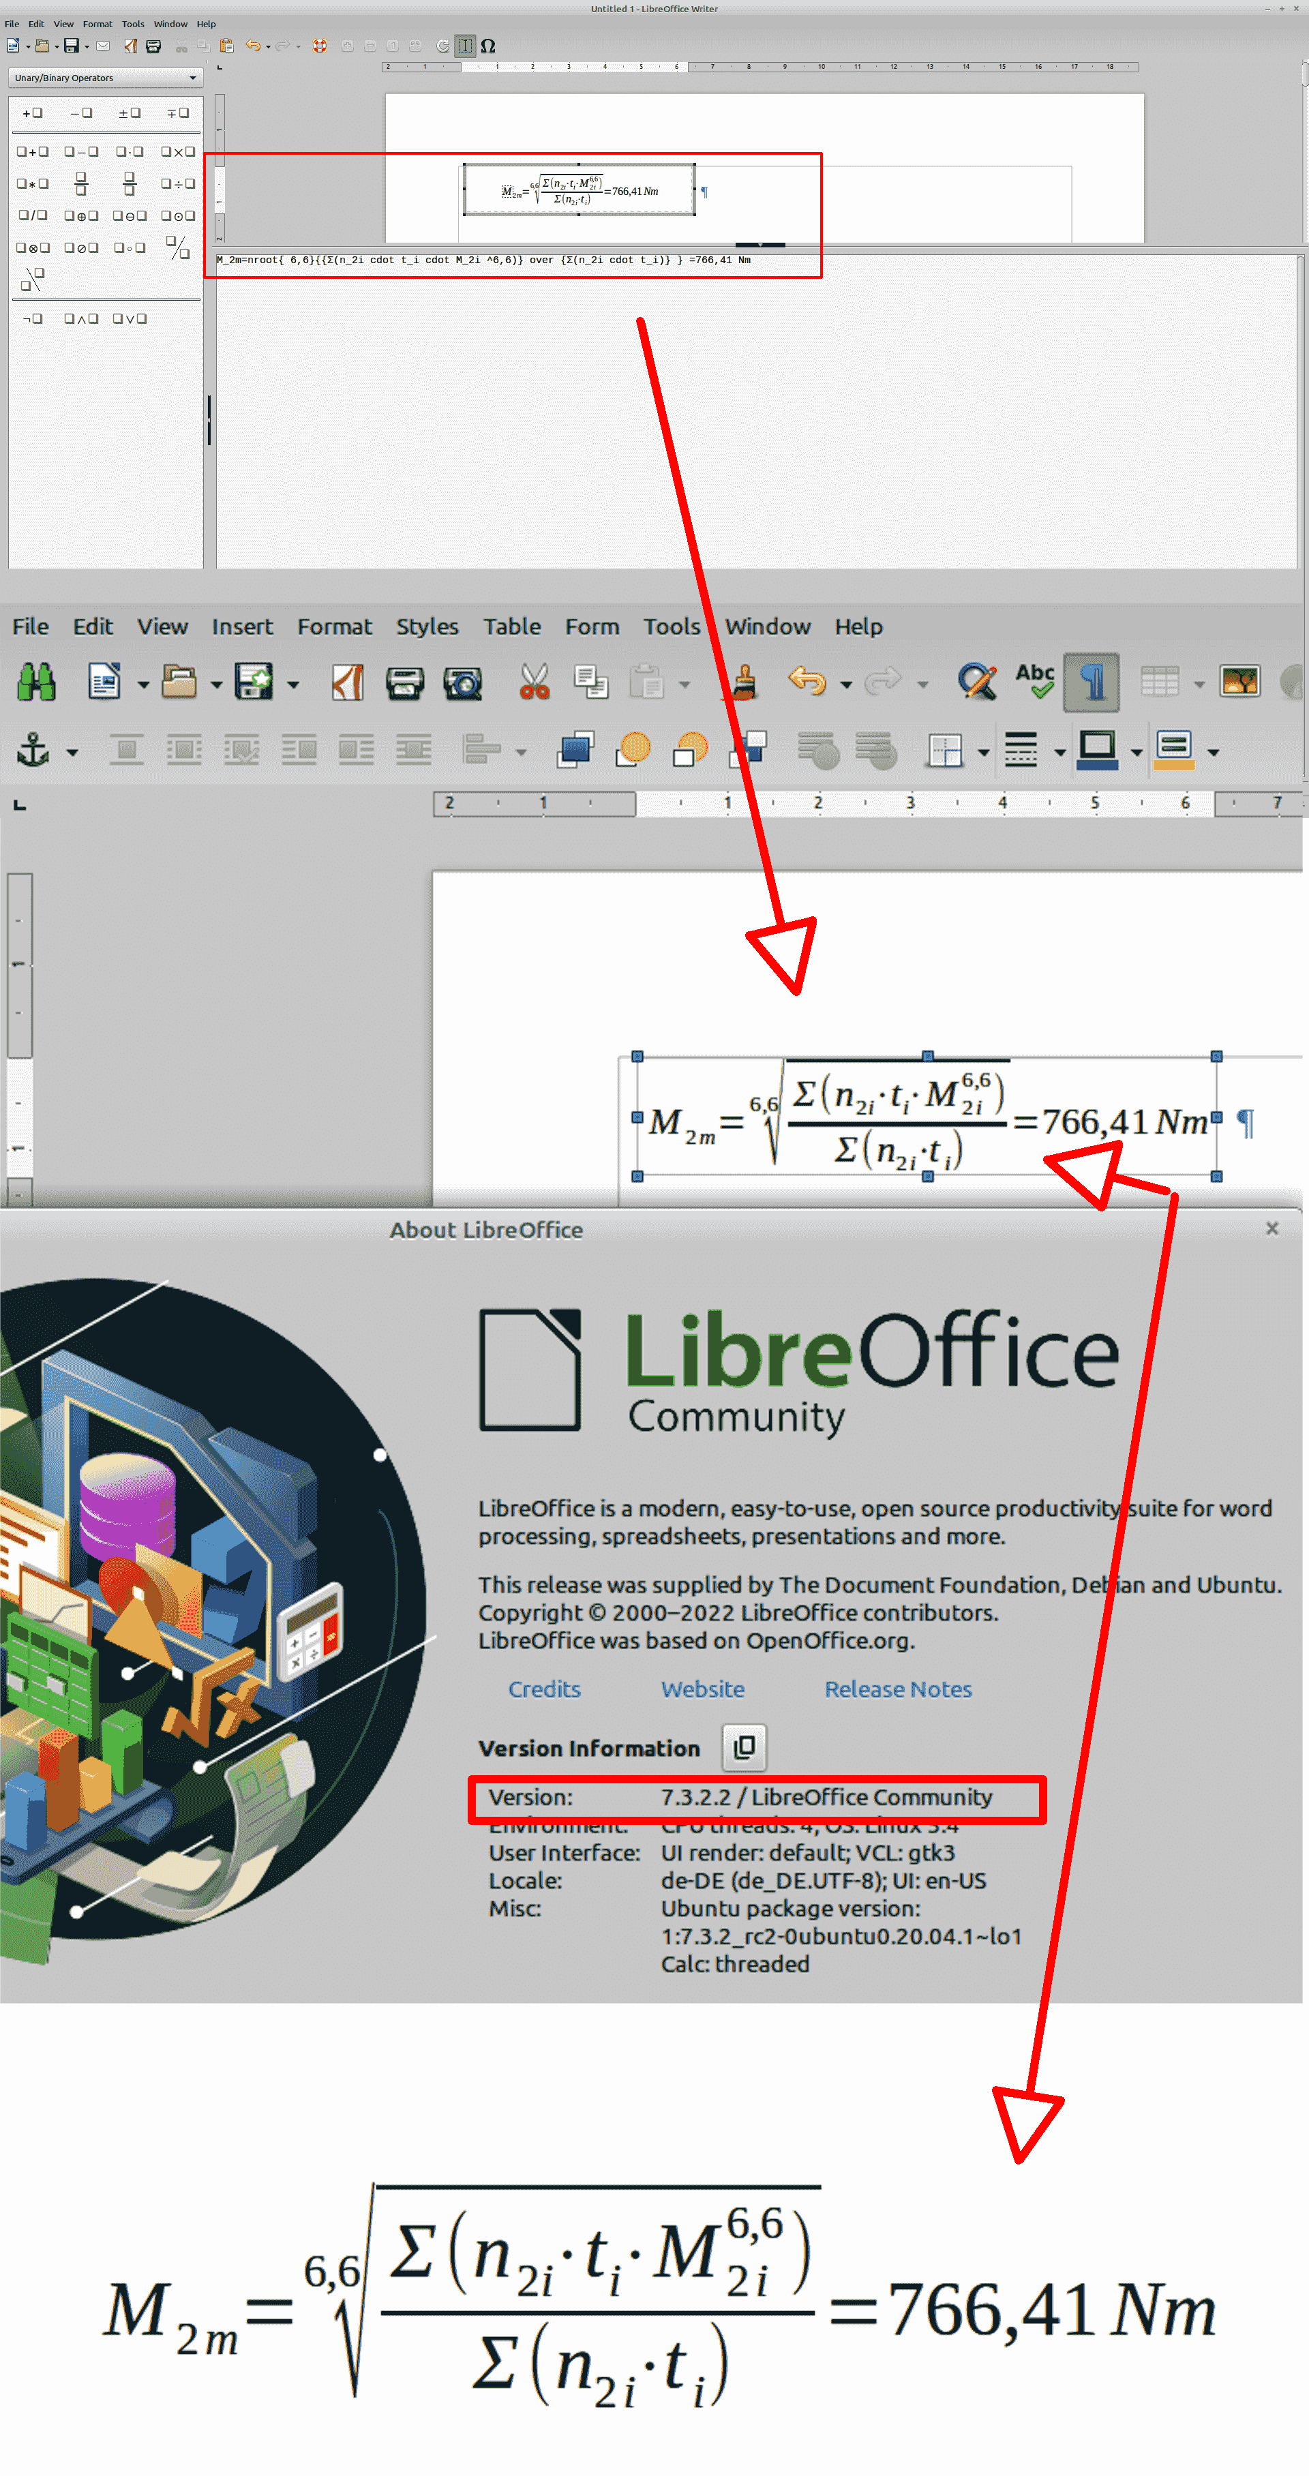Click the E-mail envelope icon in the Math toolbar
The height and width of the screenshot is (2476, 1309).
point(103,45)
